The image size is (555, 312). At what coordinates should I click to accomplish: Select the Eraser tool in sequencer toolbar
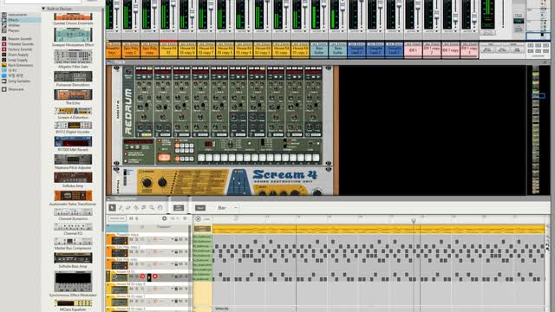coord(128,208)
